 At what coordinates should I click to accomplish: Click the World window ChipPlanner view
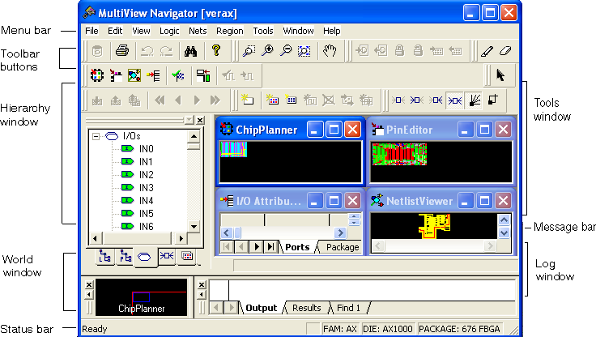(141, 297)
